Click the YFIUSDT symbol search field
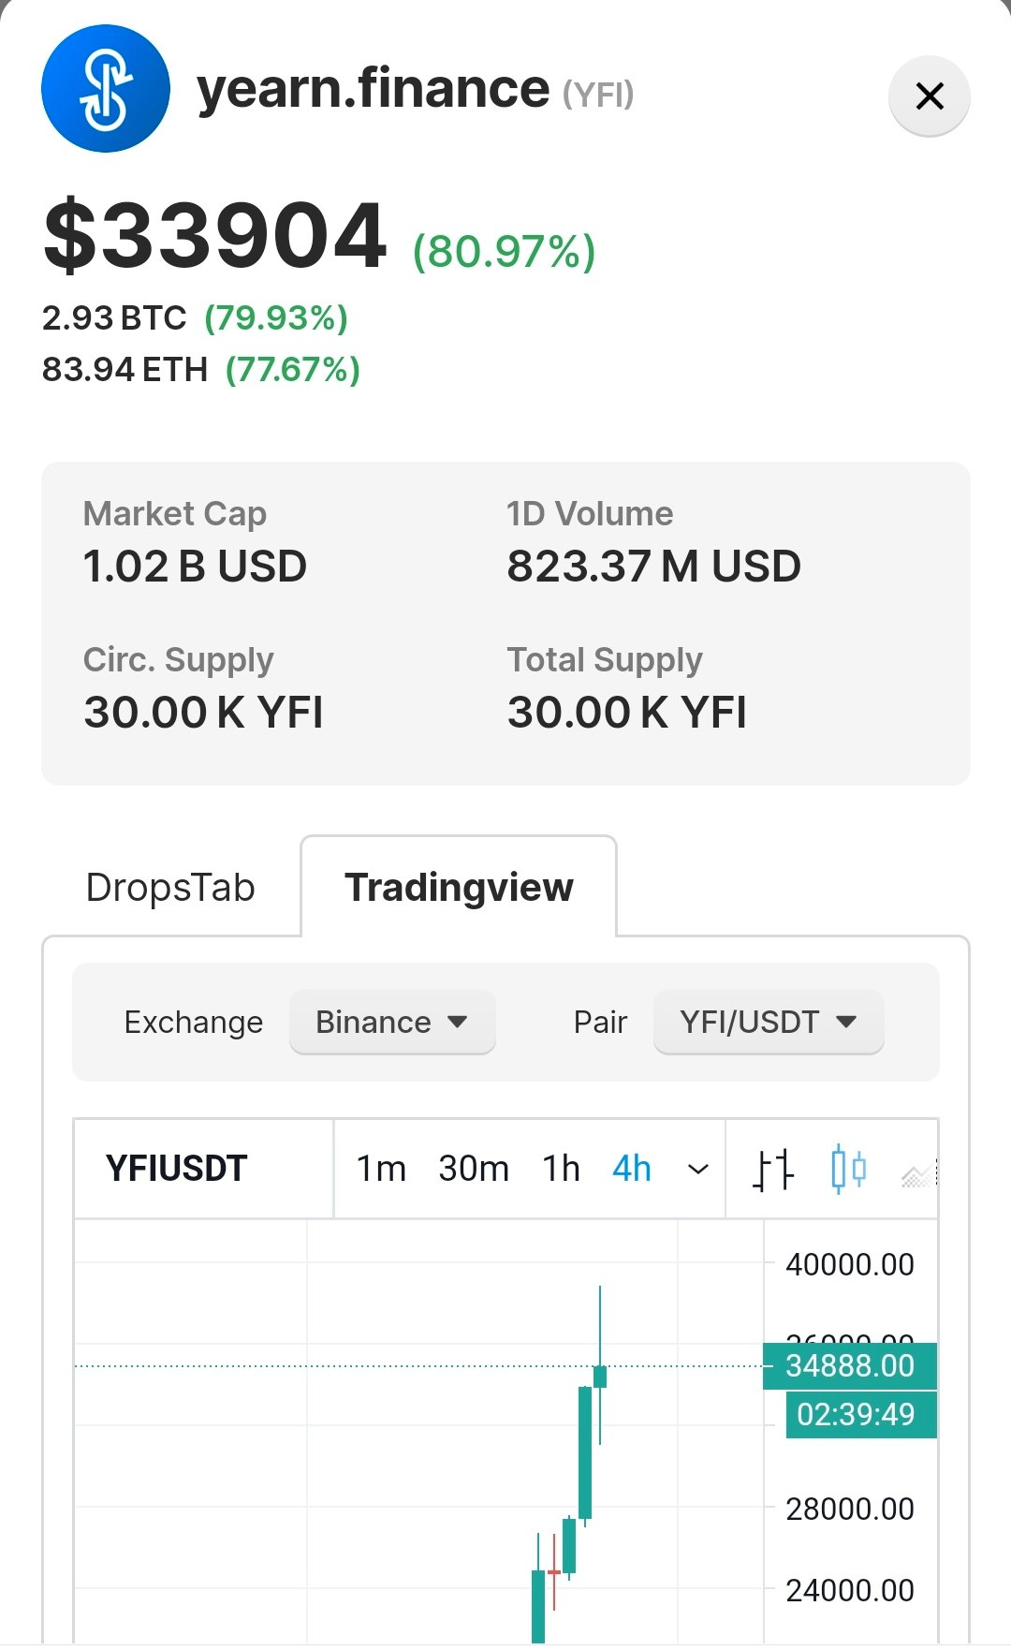The image size is (1011, 1650). coord(177,1170)
